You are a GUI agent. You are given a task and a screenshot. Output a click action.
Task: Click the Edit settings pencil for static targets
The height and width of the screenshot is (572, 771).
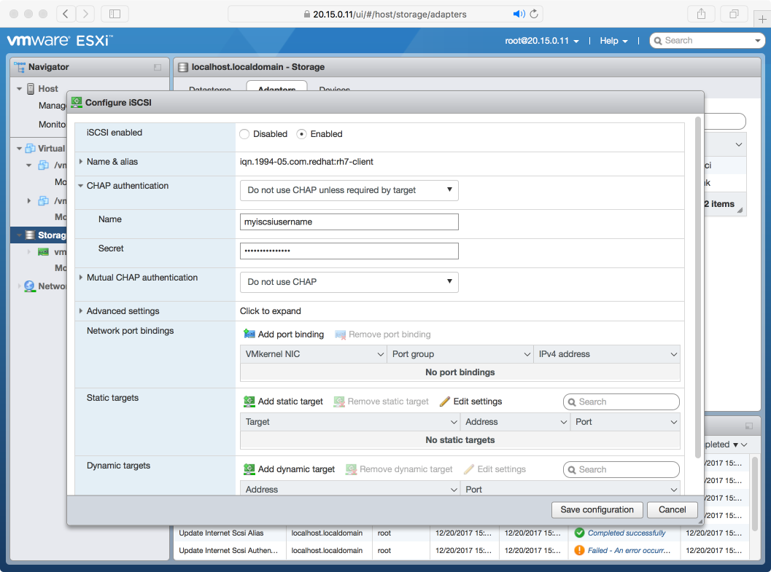click(x=446, y=401)
